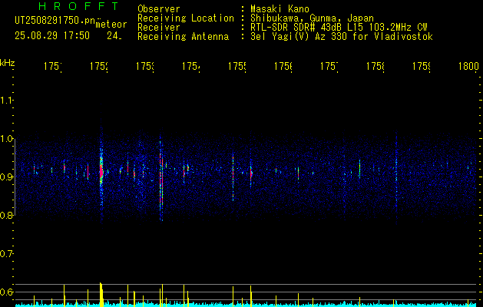Image resolution: width=483 pixels, height=307 pixels.
Task: Select the observer name Masaki Kano
Action: 280,8
